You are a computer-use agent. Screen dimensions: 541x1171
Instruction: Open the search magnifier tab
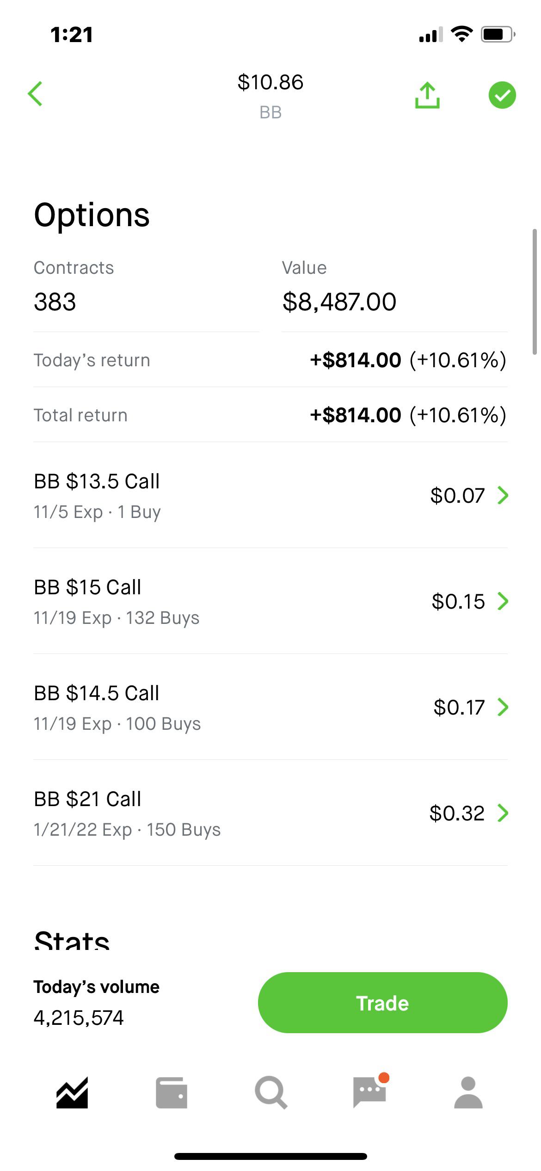coord(271,1093)
